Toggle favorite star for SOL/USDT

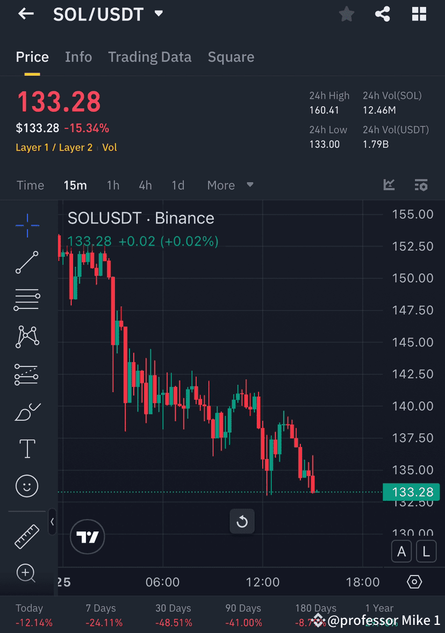pos(346,14)
